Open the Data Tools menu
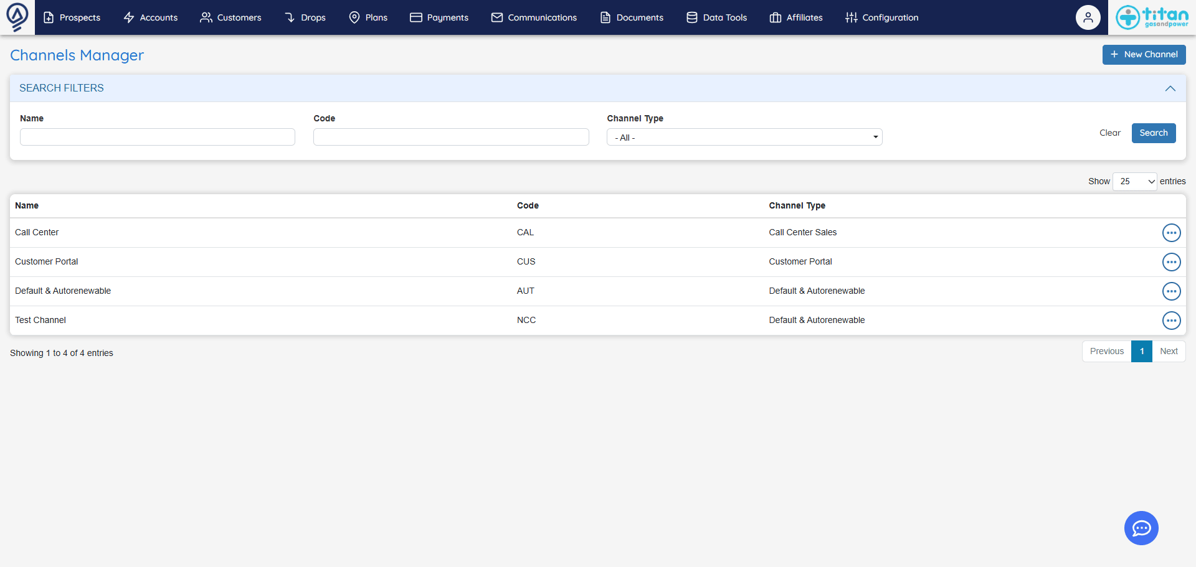This screenshot has height=567, width=1196. [x=716, y=17]
